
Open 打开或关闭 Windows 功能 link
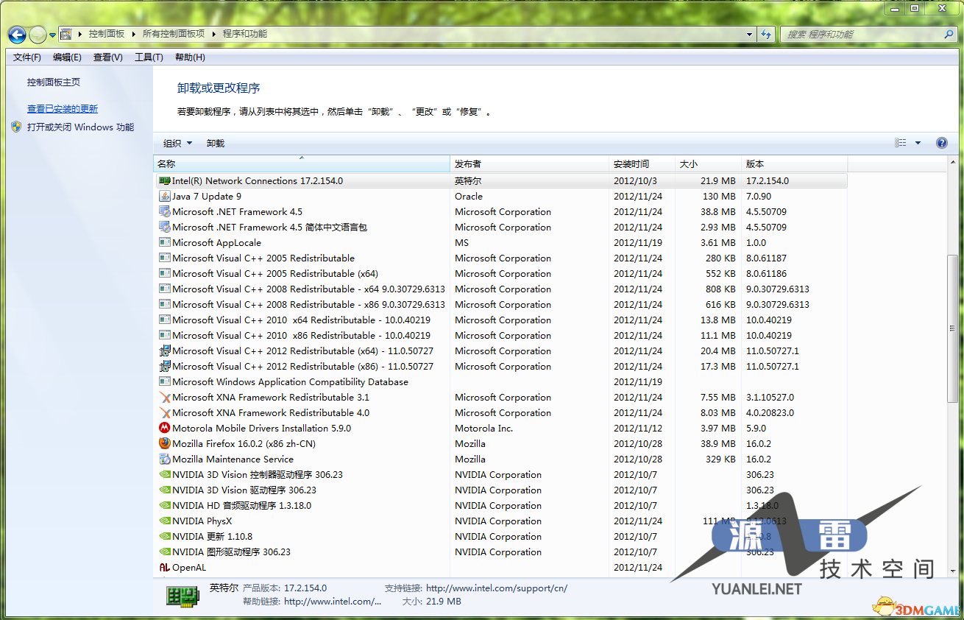[x=81, y=127]
